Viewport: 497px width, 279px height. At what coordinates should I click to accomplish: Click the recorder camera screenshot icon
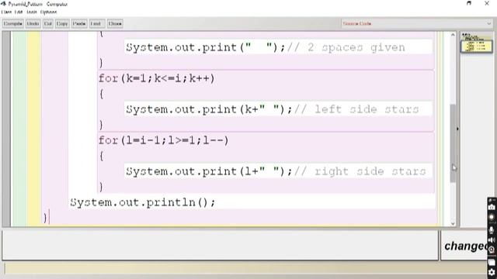(x=492, y=208)
